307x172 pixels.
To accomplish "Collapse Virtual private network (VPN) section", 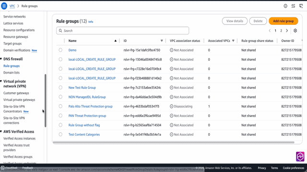I will [1, 81].
